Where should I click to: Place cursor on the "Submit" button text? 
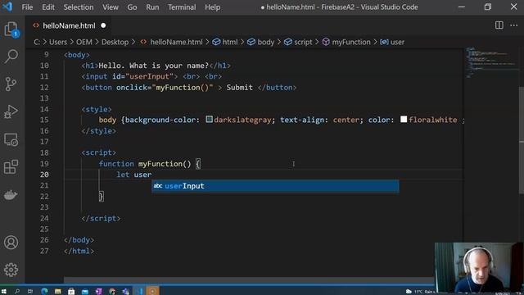(x=240, y=88)
